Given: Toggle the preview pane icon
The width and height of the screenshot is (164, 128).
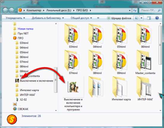Looking at the screenshot, I should [x=149, y=18].
